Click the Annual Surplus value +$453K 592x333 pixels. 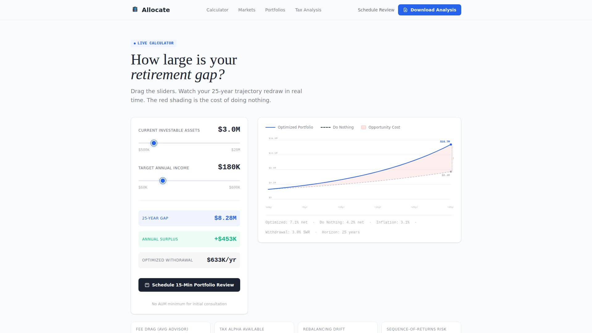[x=225, y=239]
